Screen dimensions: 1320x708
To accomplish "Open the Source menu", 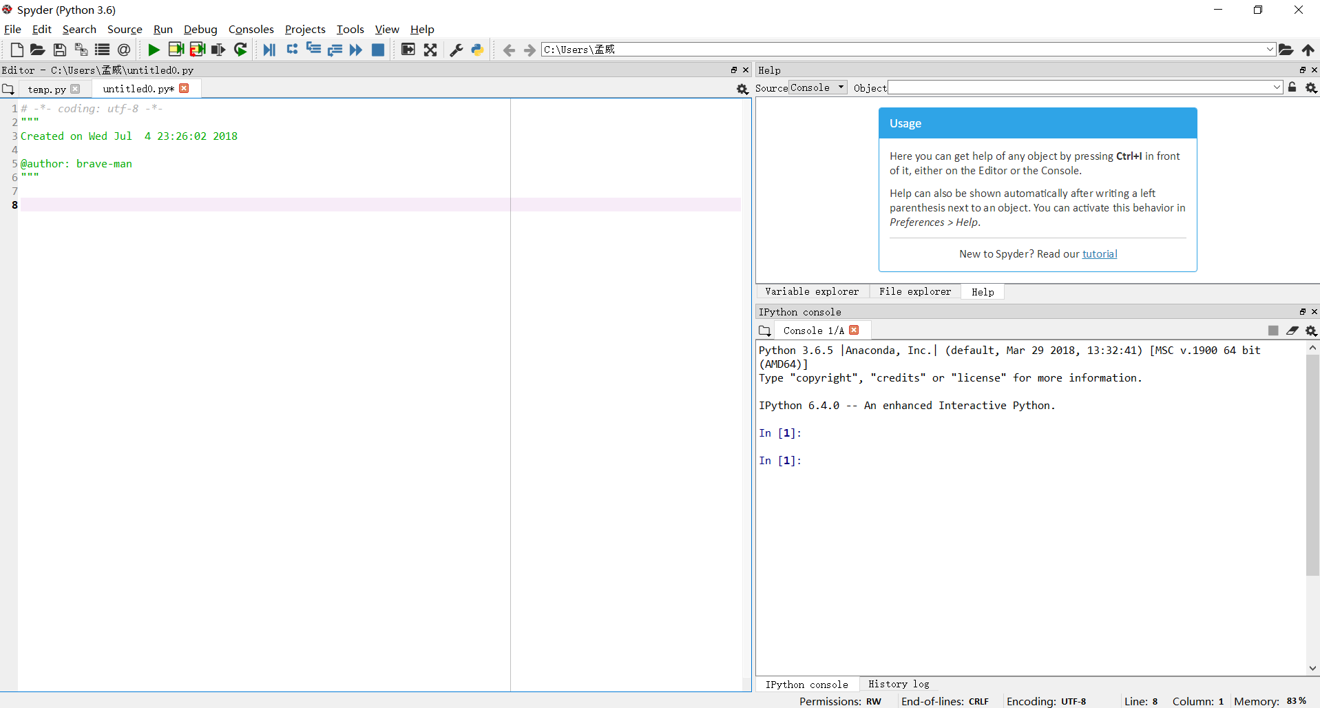I will (x=125, y=29).
